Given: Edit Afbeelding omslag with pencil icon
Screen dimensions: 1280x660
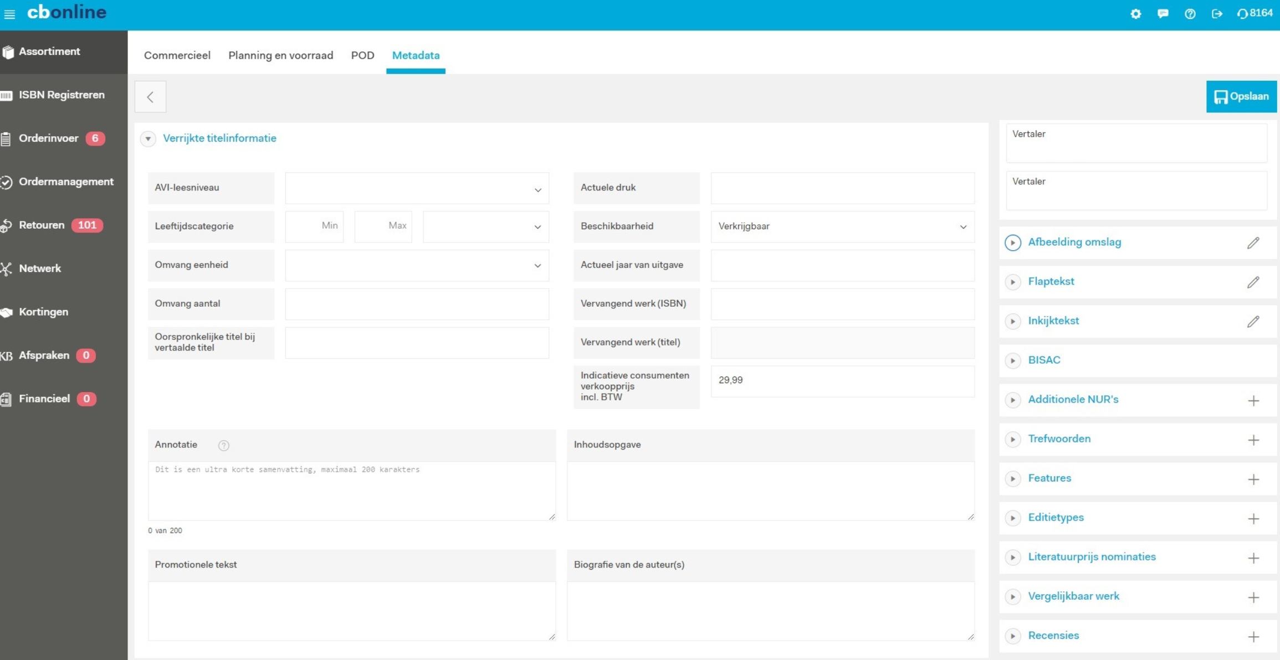Looking at the screenshot, I should pyautogui.click(x=1253, y=243).
